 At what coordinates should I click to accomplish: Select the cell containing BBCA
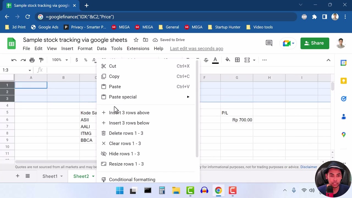pyautogui.click(x=88, y=140)
